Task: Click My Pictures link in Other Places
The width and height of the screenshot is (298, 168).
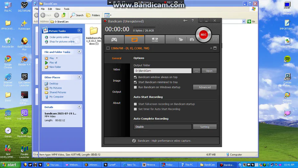Action: 56,88
